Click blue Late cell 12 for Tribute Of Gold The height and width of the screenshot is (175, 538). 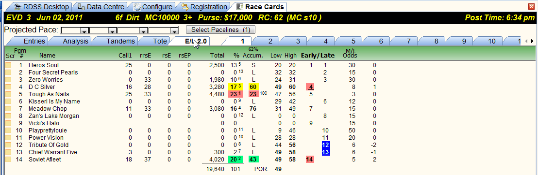coord(326,145)
